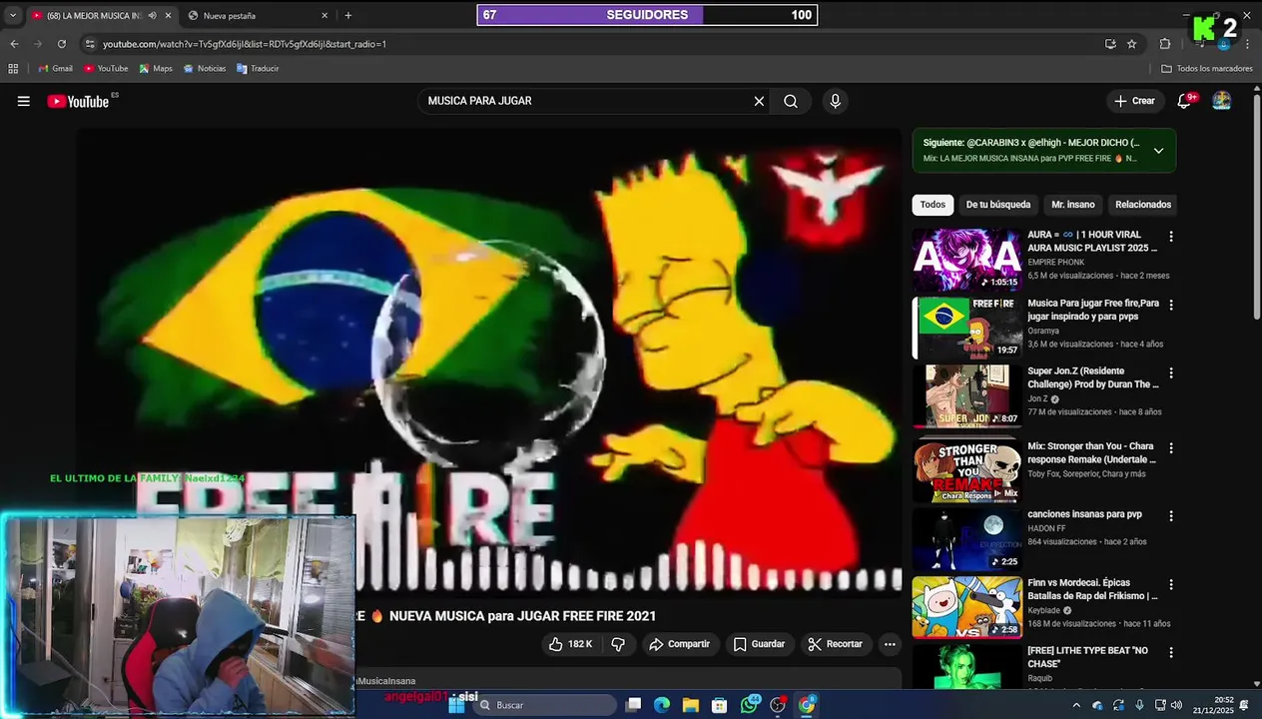View site information icon in address bar
This screenshot has height=719, width=1262.
[x=90, y=44]
